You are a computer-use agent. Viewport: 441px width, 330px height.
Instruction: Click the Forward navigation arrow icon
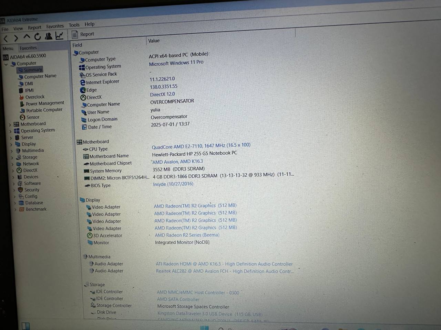pyautogui.click(x=16, y=38)
